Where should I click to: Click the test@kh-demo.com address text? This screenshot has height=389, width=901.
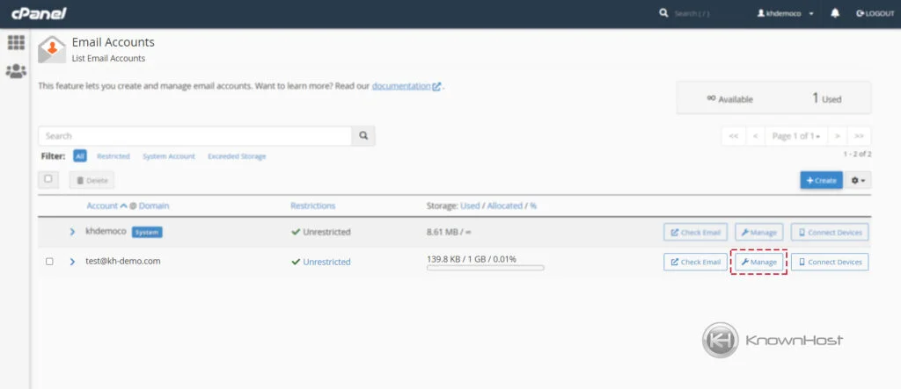(123, 261)
